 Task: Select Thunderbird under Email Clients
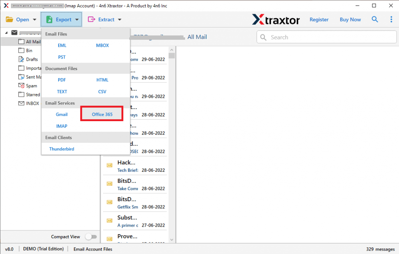pos(61,149)
